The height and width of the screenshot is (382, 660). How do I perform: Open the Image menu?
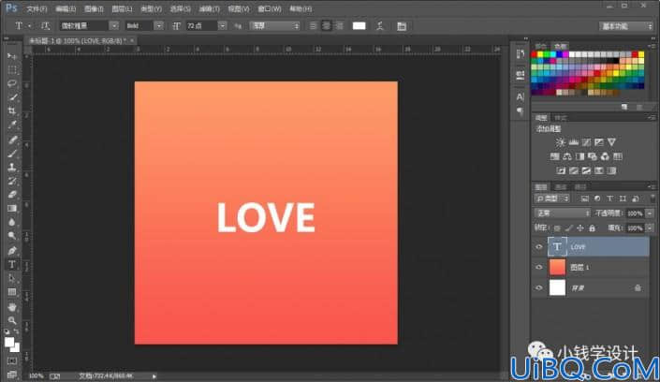tap(94, 8)
